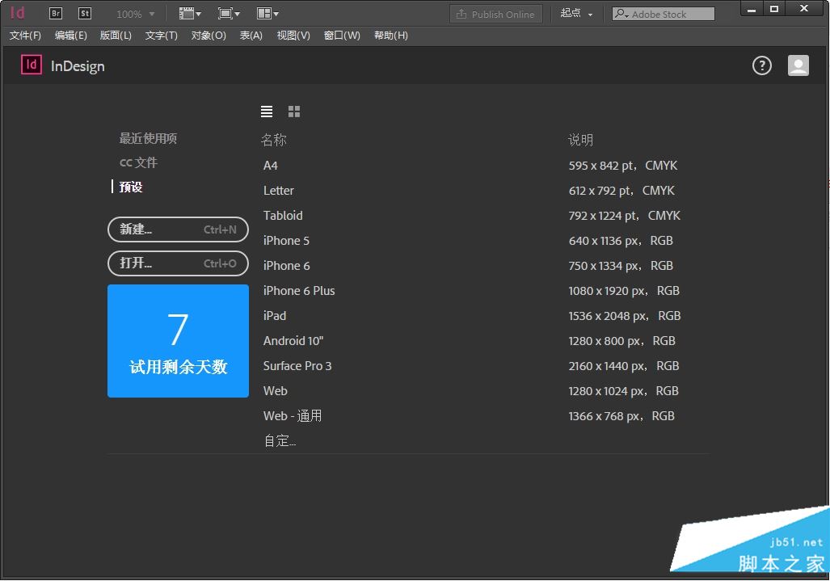Switch presets to grid view

click(294, 112)
